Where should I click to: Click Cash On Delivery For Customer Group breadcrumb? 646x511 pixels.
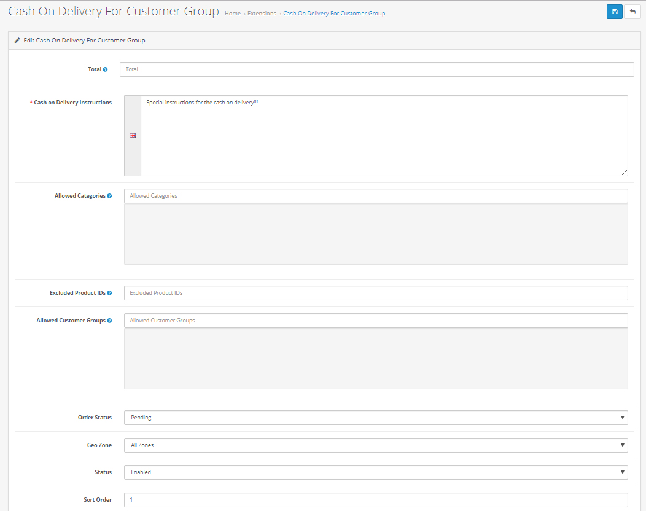334,14
